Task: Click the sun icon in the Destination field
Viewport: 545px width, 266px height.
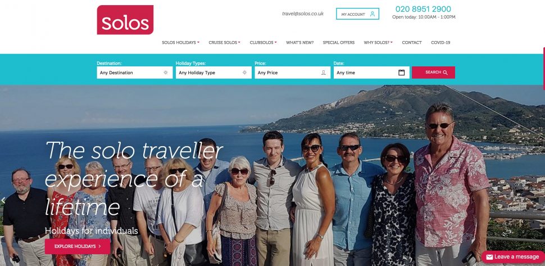Action: click(166, 73)
